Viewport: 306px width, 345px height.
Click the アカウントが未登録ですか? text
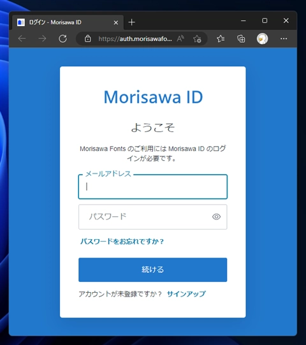tap(120, 294)
